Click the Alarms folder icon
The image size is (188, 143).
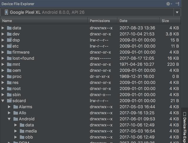[x=16, y=107]
